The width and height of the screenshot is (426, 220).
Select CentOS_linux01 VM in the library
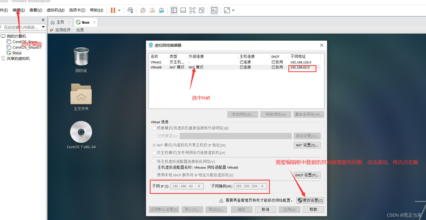(27, 47)
